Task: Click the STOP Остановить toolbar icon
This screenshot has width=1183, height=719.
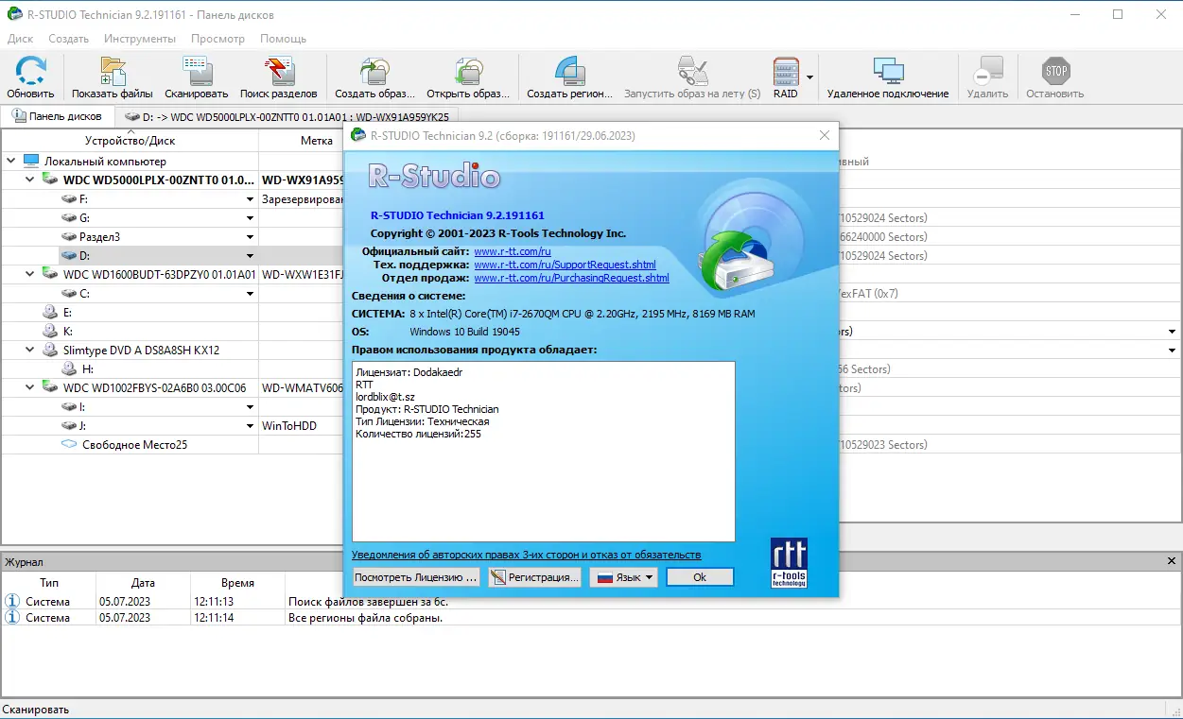Action: pos(1053,76)
